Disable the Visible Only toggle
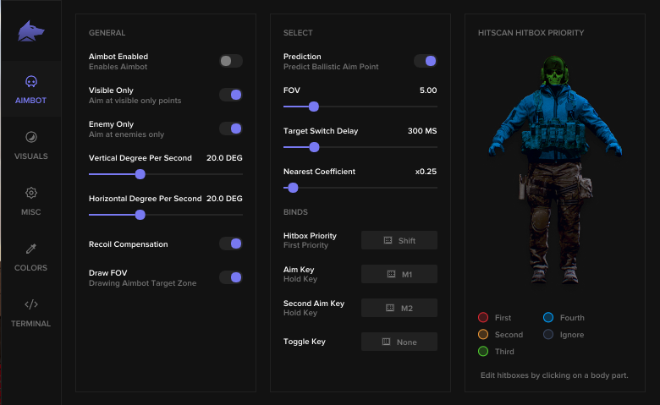 point(231,95)
